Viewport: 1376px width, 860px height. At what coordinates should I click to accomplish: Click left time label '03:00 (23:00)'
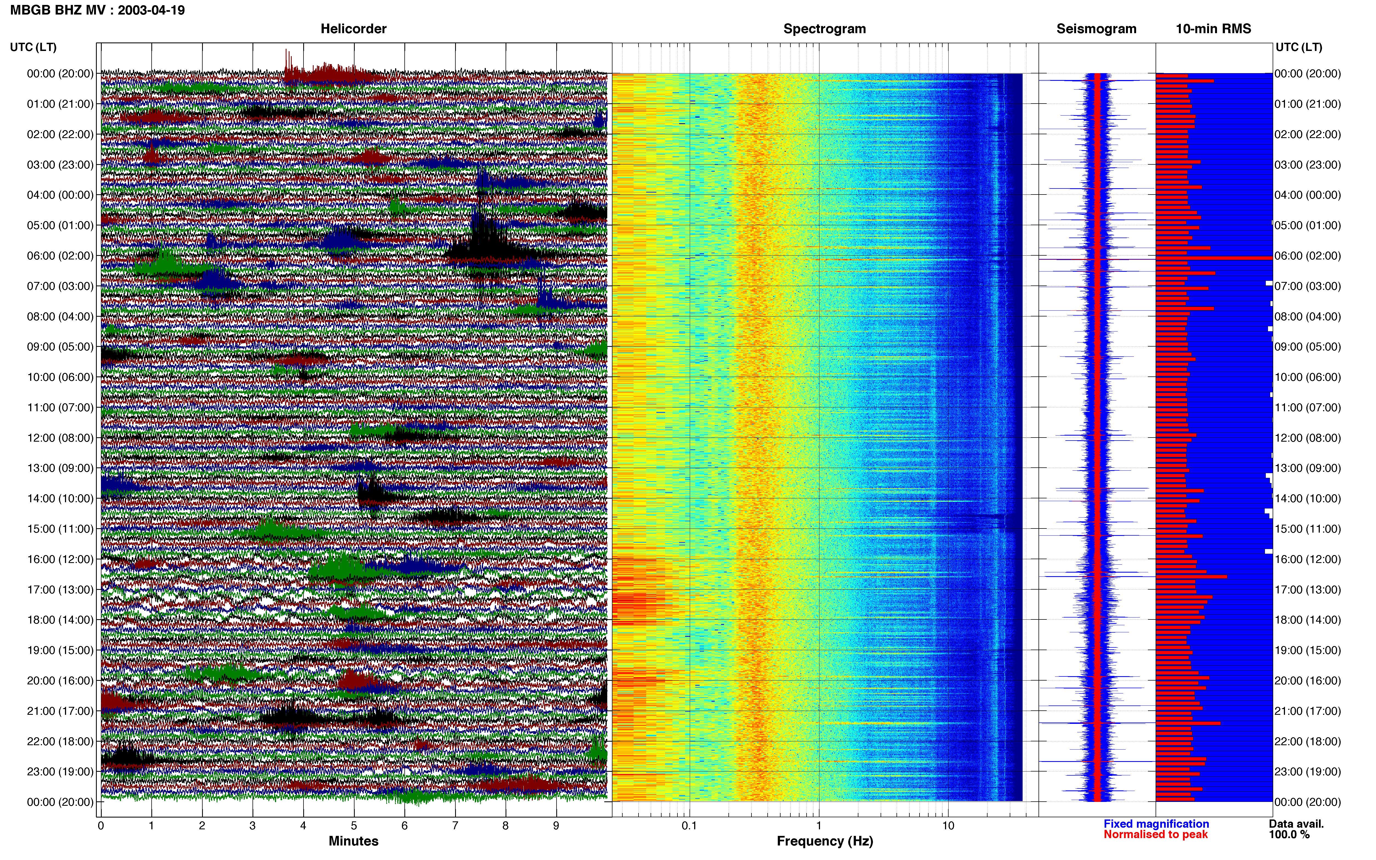click(60, 164)
